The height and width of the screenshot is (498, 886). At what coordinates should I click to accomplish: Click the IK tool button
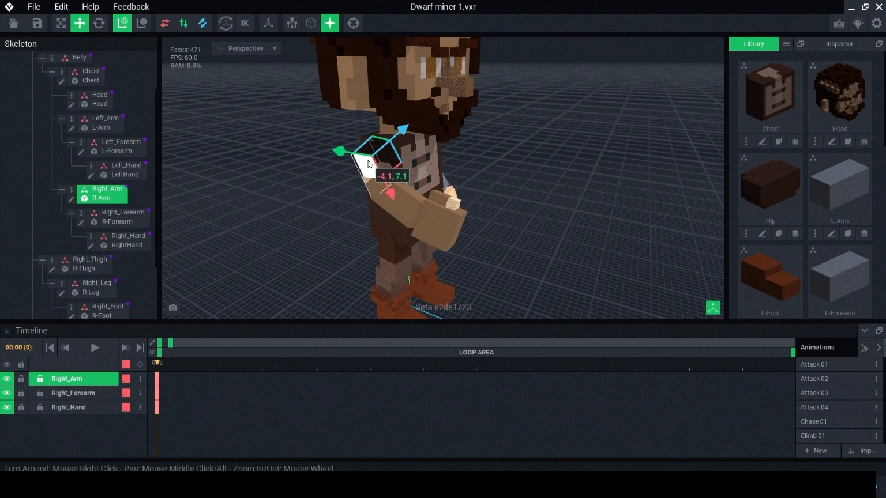[x=245, y=23]
